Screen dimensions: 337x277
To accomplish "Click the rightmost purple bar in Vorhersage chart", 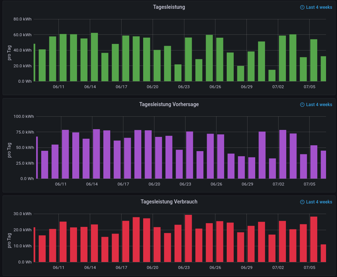I will click(323, 165).
